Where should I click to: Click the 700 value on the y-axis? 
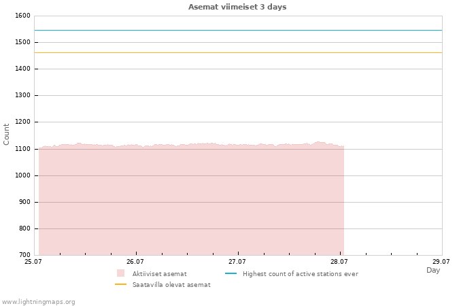coord(24,255)
